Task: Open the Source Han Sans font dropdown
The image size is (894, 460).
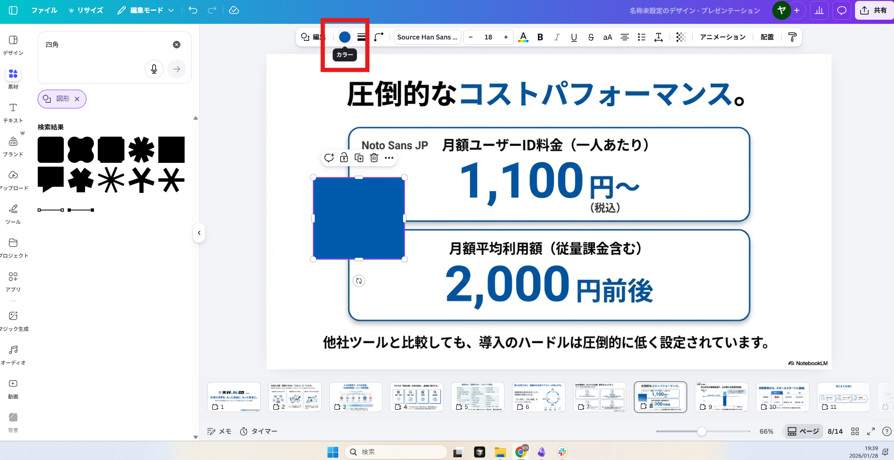Action: pos(427,37)
